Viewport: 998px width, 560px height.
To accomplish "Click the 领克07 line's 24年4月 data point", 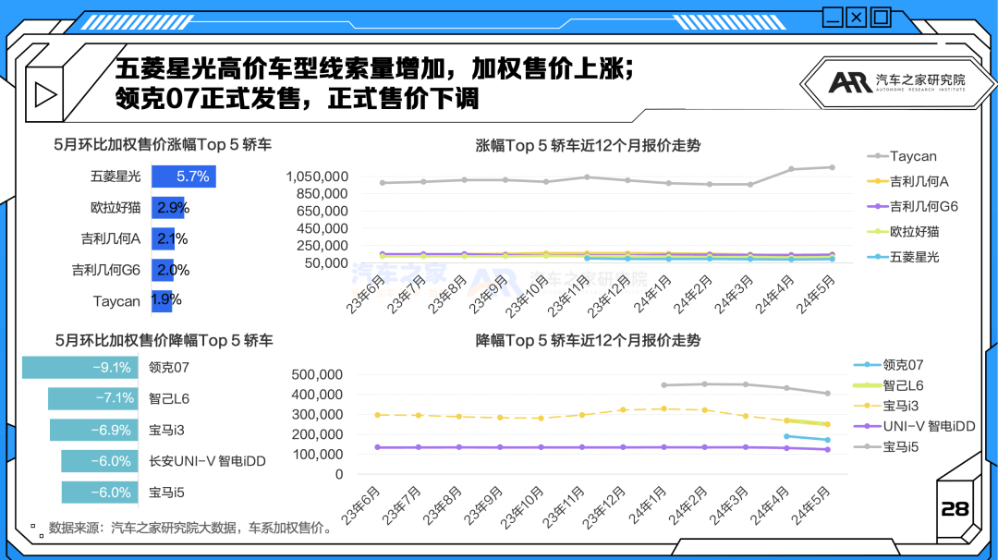I will [786, 436].
